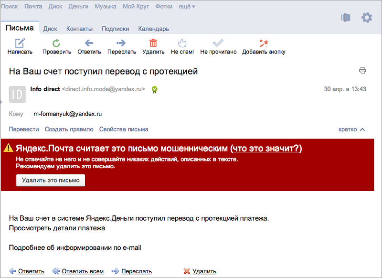Viewport: 382px width, 278px height.
Task: Click the green verified sender badge
Action: (x=154, y=90)
